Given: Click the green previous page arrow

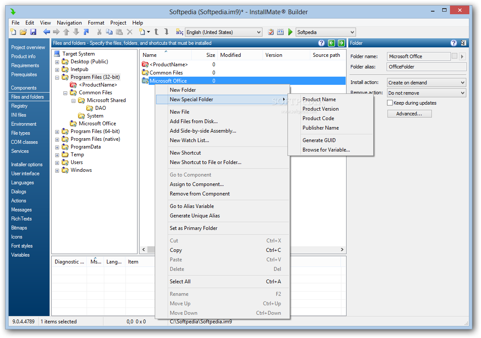Looking at the screenshot, I should pyautogui.click(x=331, y=43).
